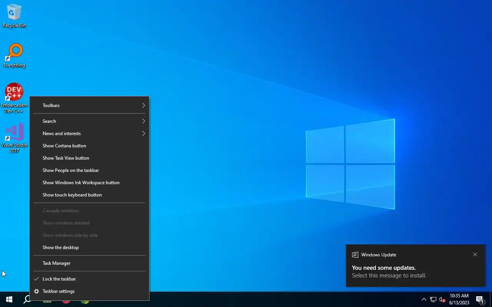The image size is (492, 307).
Task: Toggle the Lock the taskbar option
Action: [89, 279]
